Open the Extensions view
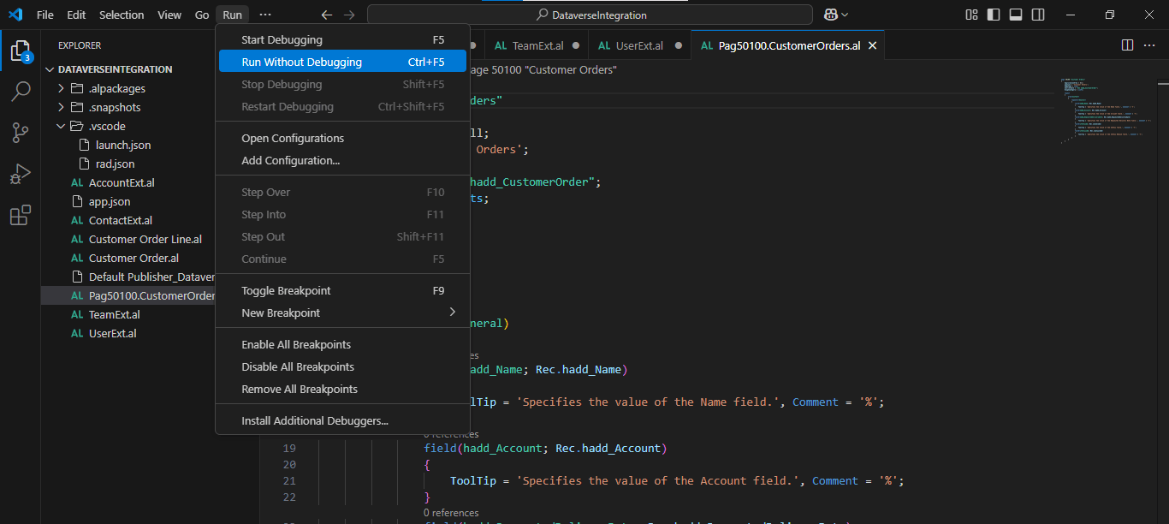Screen dimensions: 1169x524 (x=21, y=216)
